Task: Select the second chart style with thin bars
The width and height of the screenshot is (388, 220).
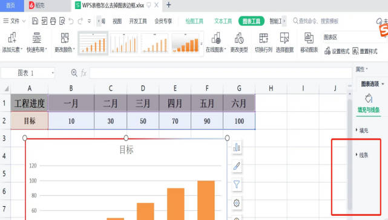Action: (123, 44)
